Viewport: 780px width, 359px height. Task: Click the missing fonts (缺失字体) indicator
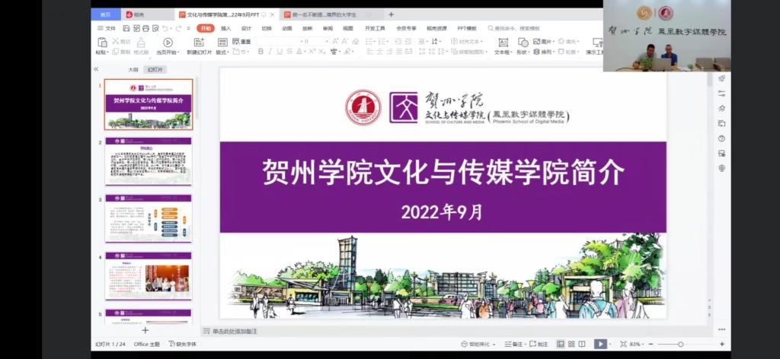(183, 344)
